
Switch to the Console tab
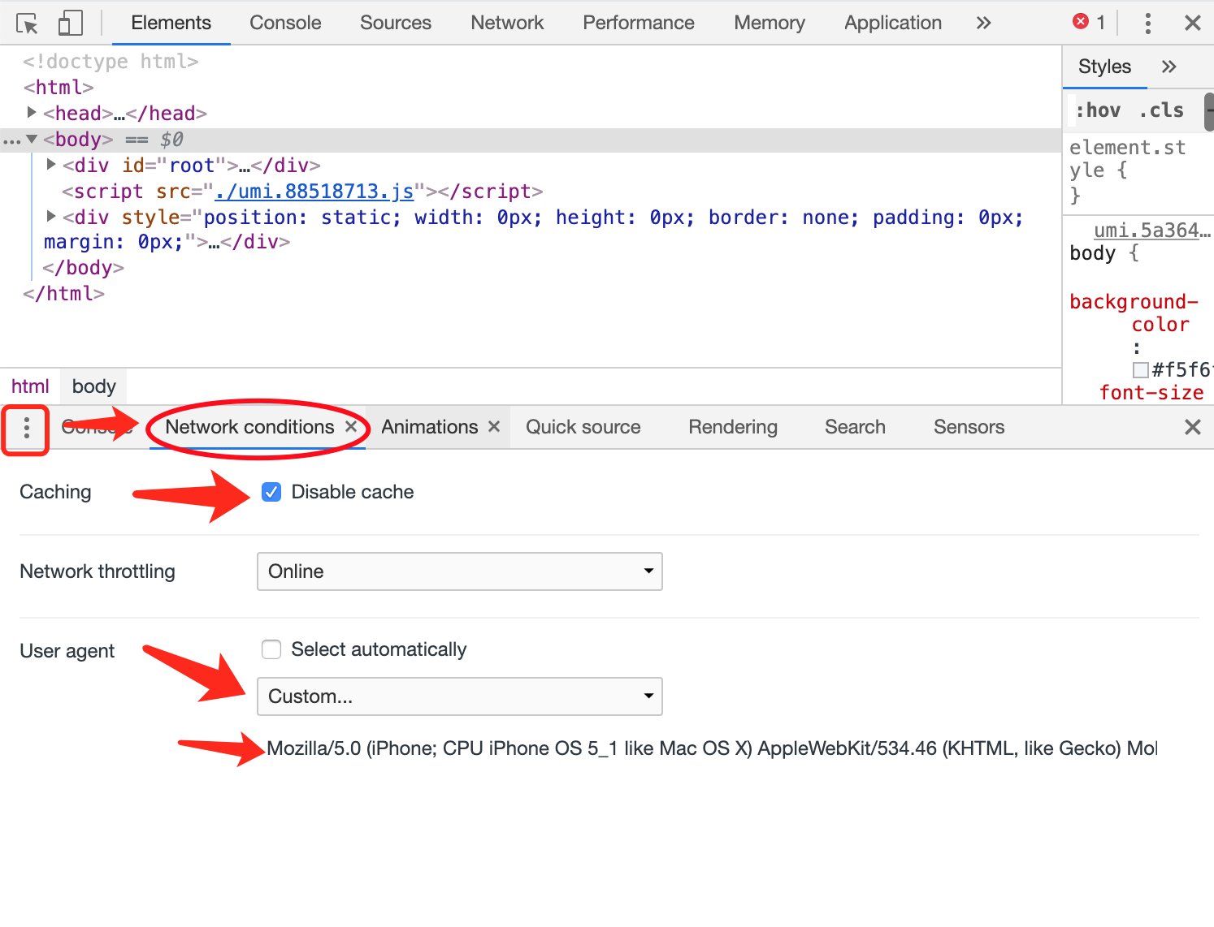285,23
